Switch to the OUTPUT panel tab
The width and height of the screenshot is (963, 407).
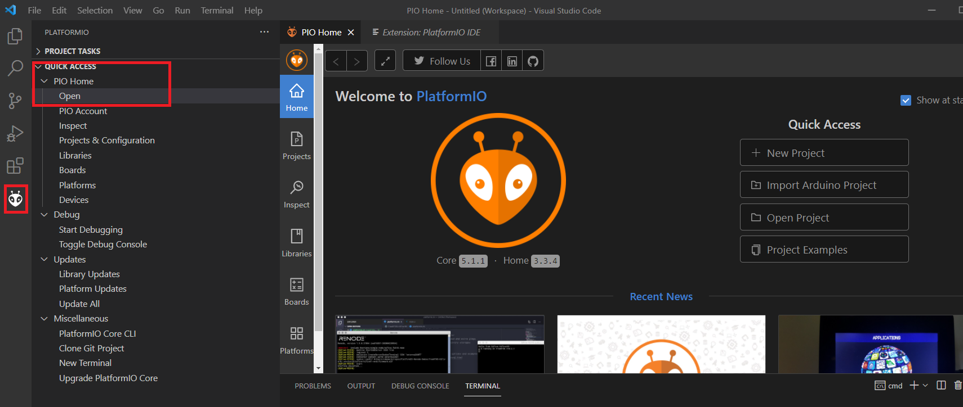coord(361,386)
